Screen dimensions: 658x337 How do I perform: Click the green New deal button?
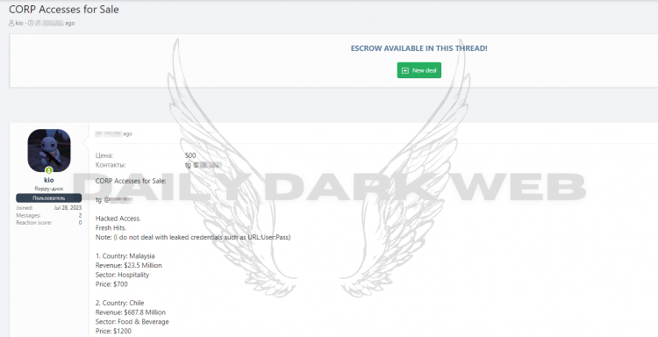(418, 70)
